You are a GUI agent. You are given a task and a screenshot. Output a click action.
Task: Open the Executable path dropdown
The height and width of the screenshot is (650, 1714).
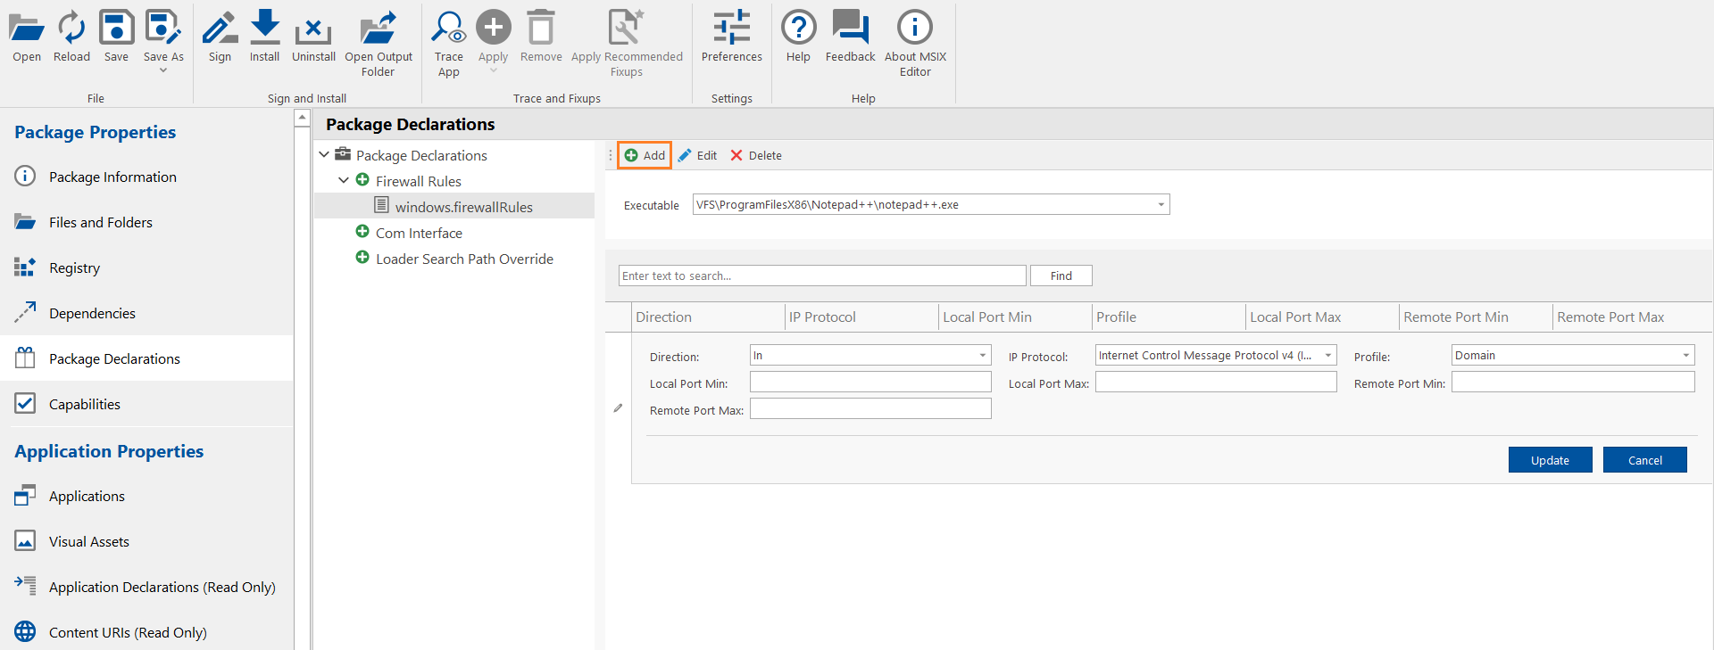(1161, 205)
